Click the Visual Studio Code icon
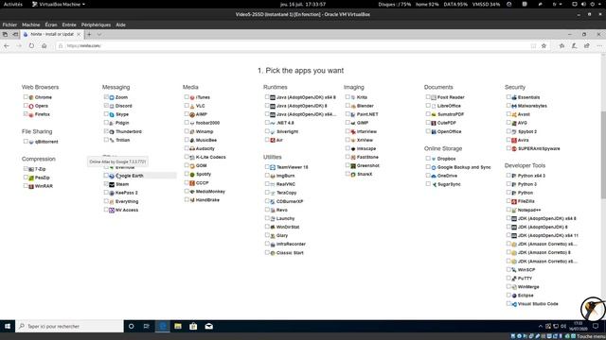This screenshot has height=340, width=606. click(514, 304)
